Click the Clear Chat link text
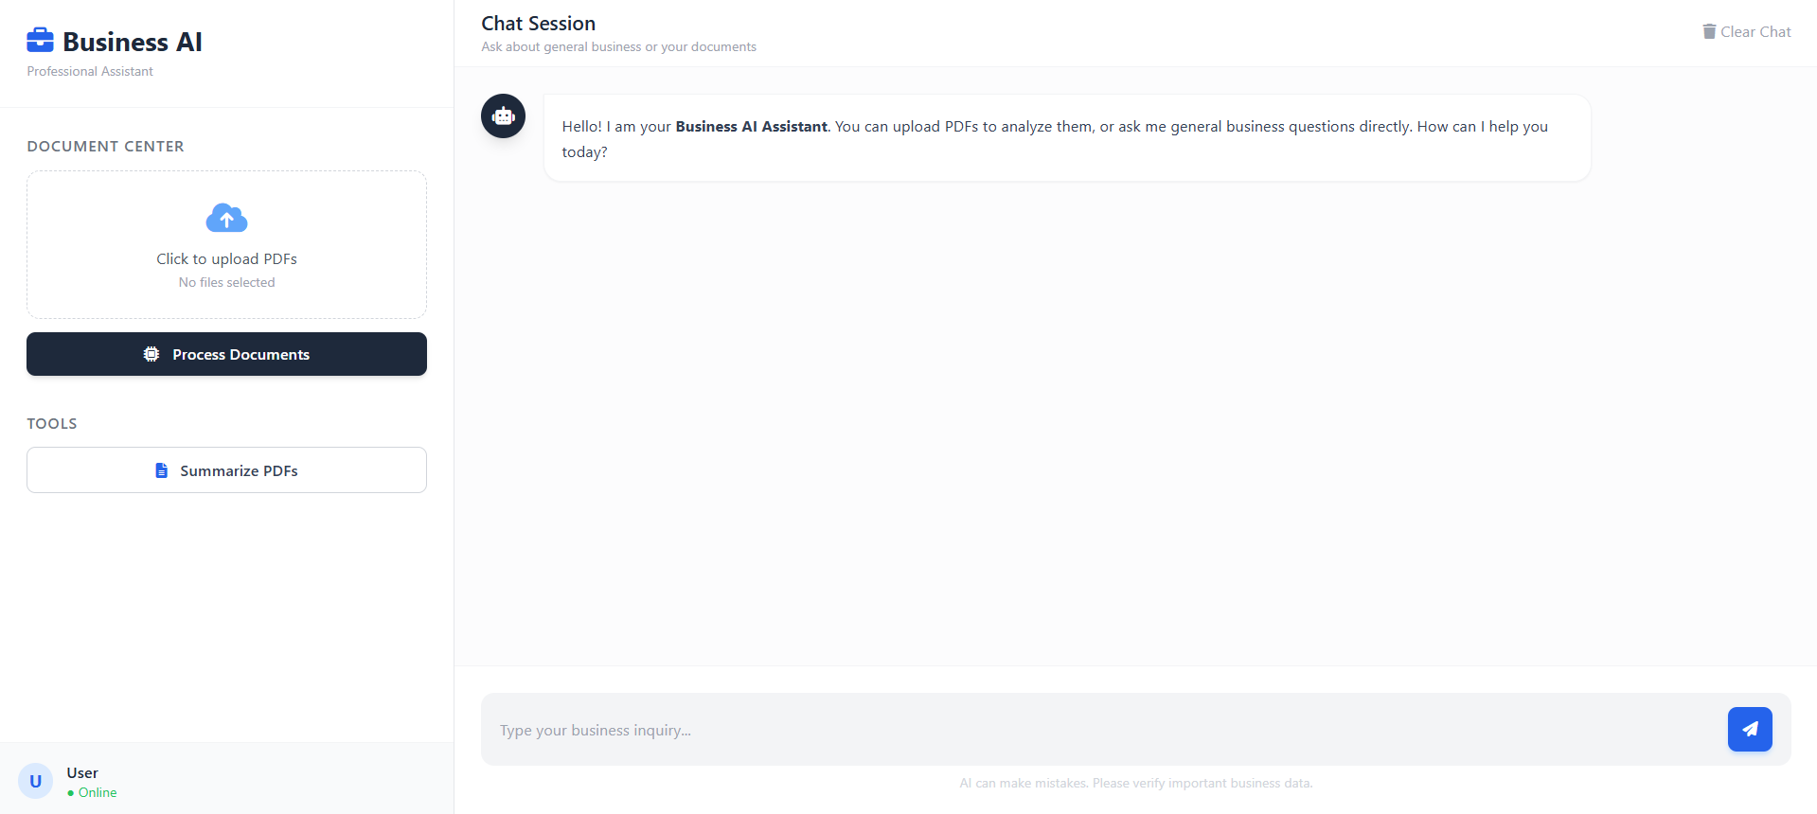1817x814 pixels. 1755,32
